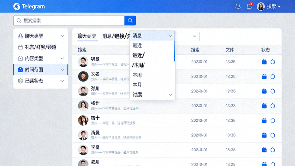Toggle hexagon status in 李皇 row

(273, 150)
